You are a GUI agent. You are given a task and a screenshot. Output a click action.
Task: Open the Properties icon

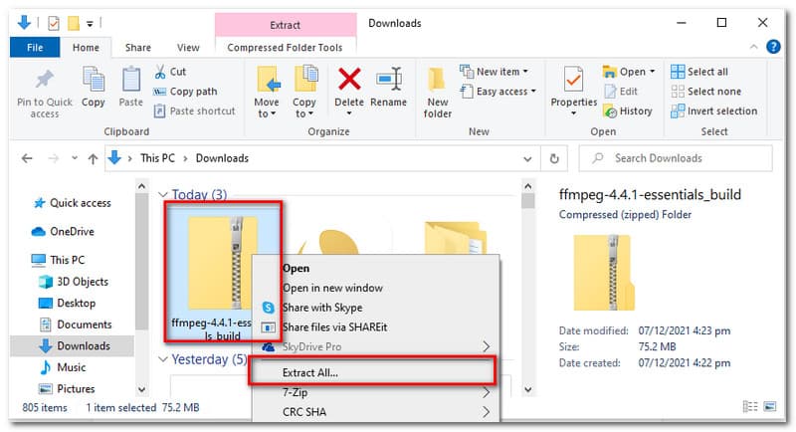pos(574,80)
